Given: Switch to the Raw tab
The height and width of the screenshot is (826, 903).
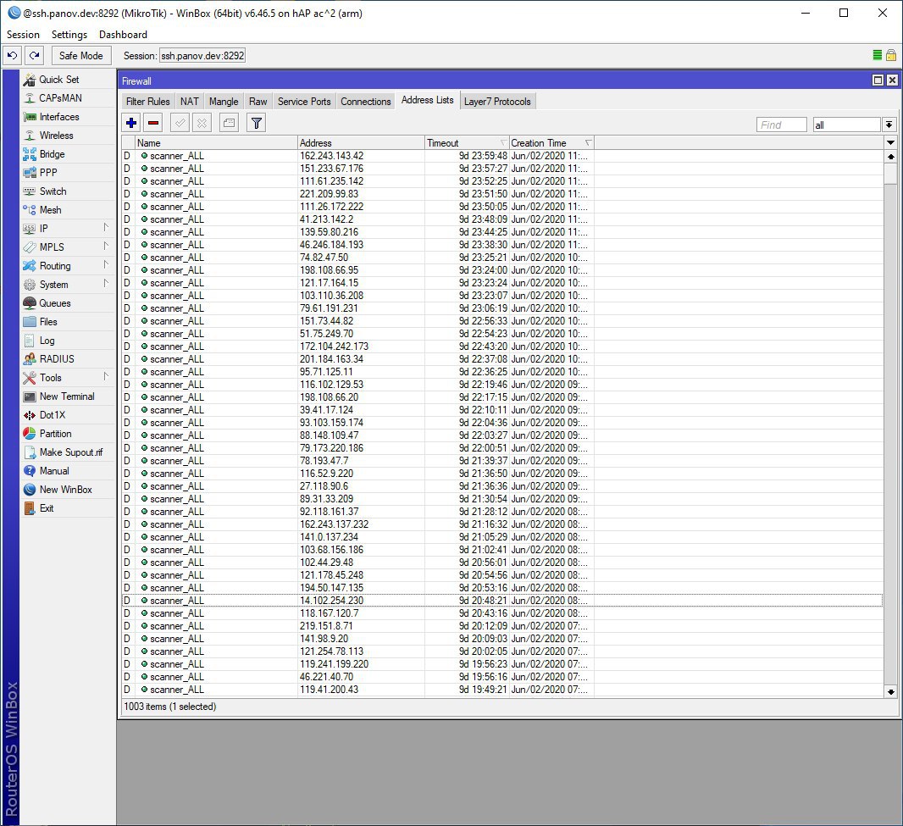Looking at the screenshot, I should coord(258,102).
